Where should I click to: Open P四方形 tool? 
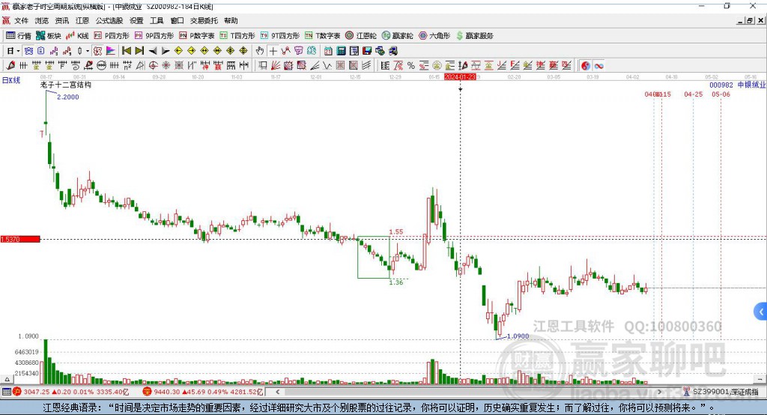pyautogui.click(x=112, y=36)
